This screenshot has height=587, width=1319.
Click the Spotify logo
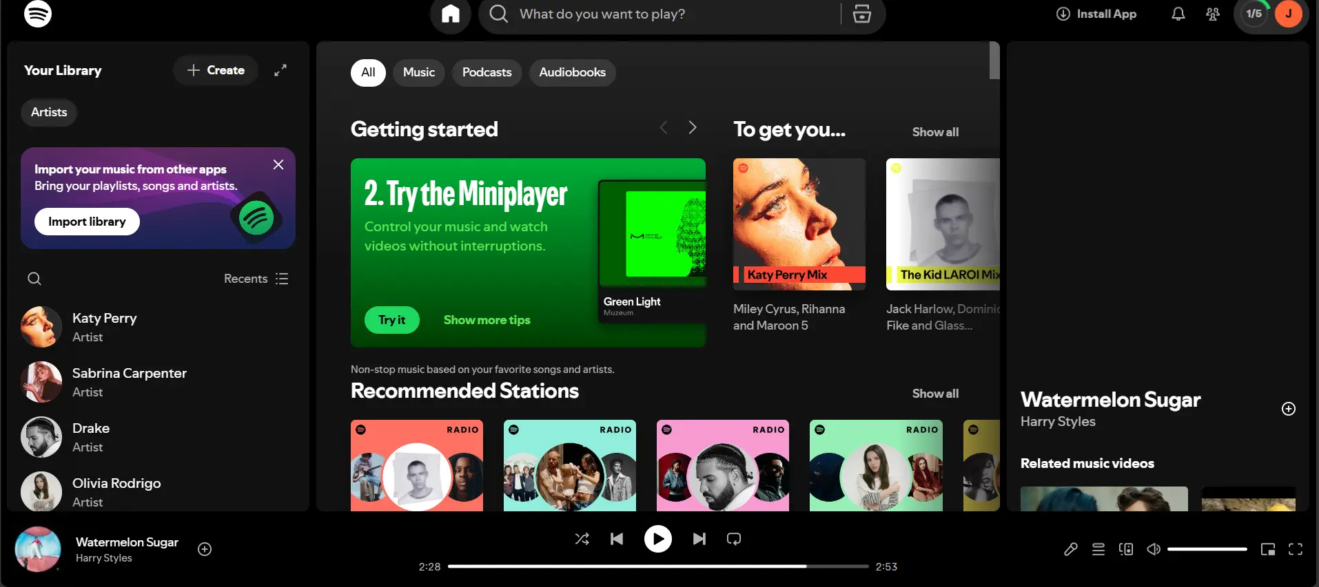pyautogui.click(x=38, y=14)
